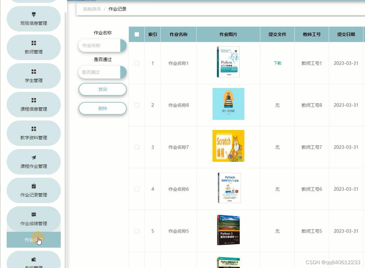Select the 教学资料管理 panel icon

coord(33,129)
